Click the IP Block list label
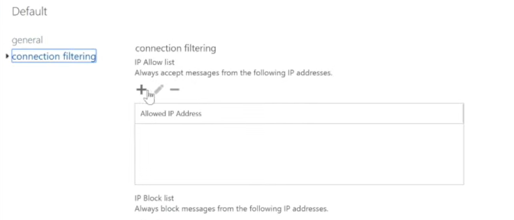 pos(154,198)
